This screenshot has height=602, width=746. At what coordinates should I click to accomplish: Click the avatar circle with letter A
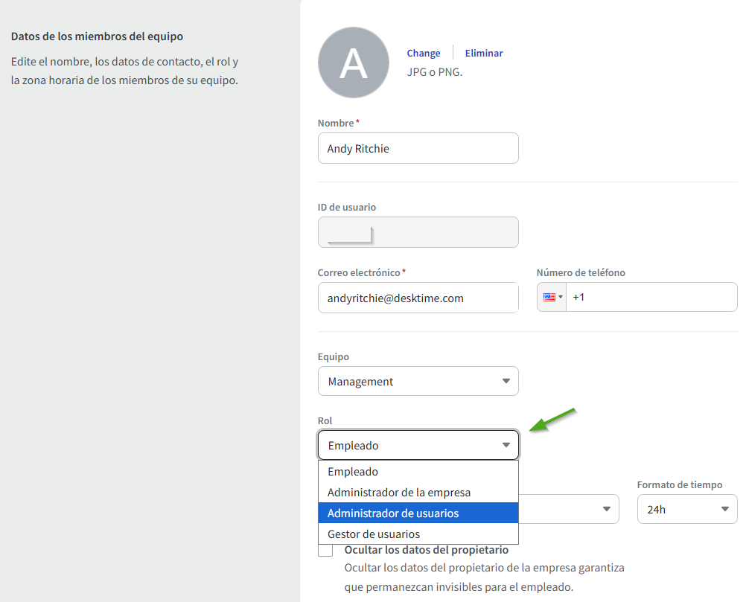point(353,63)
